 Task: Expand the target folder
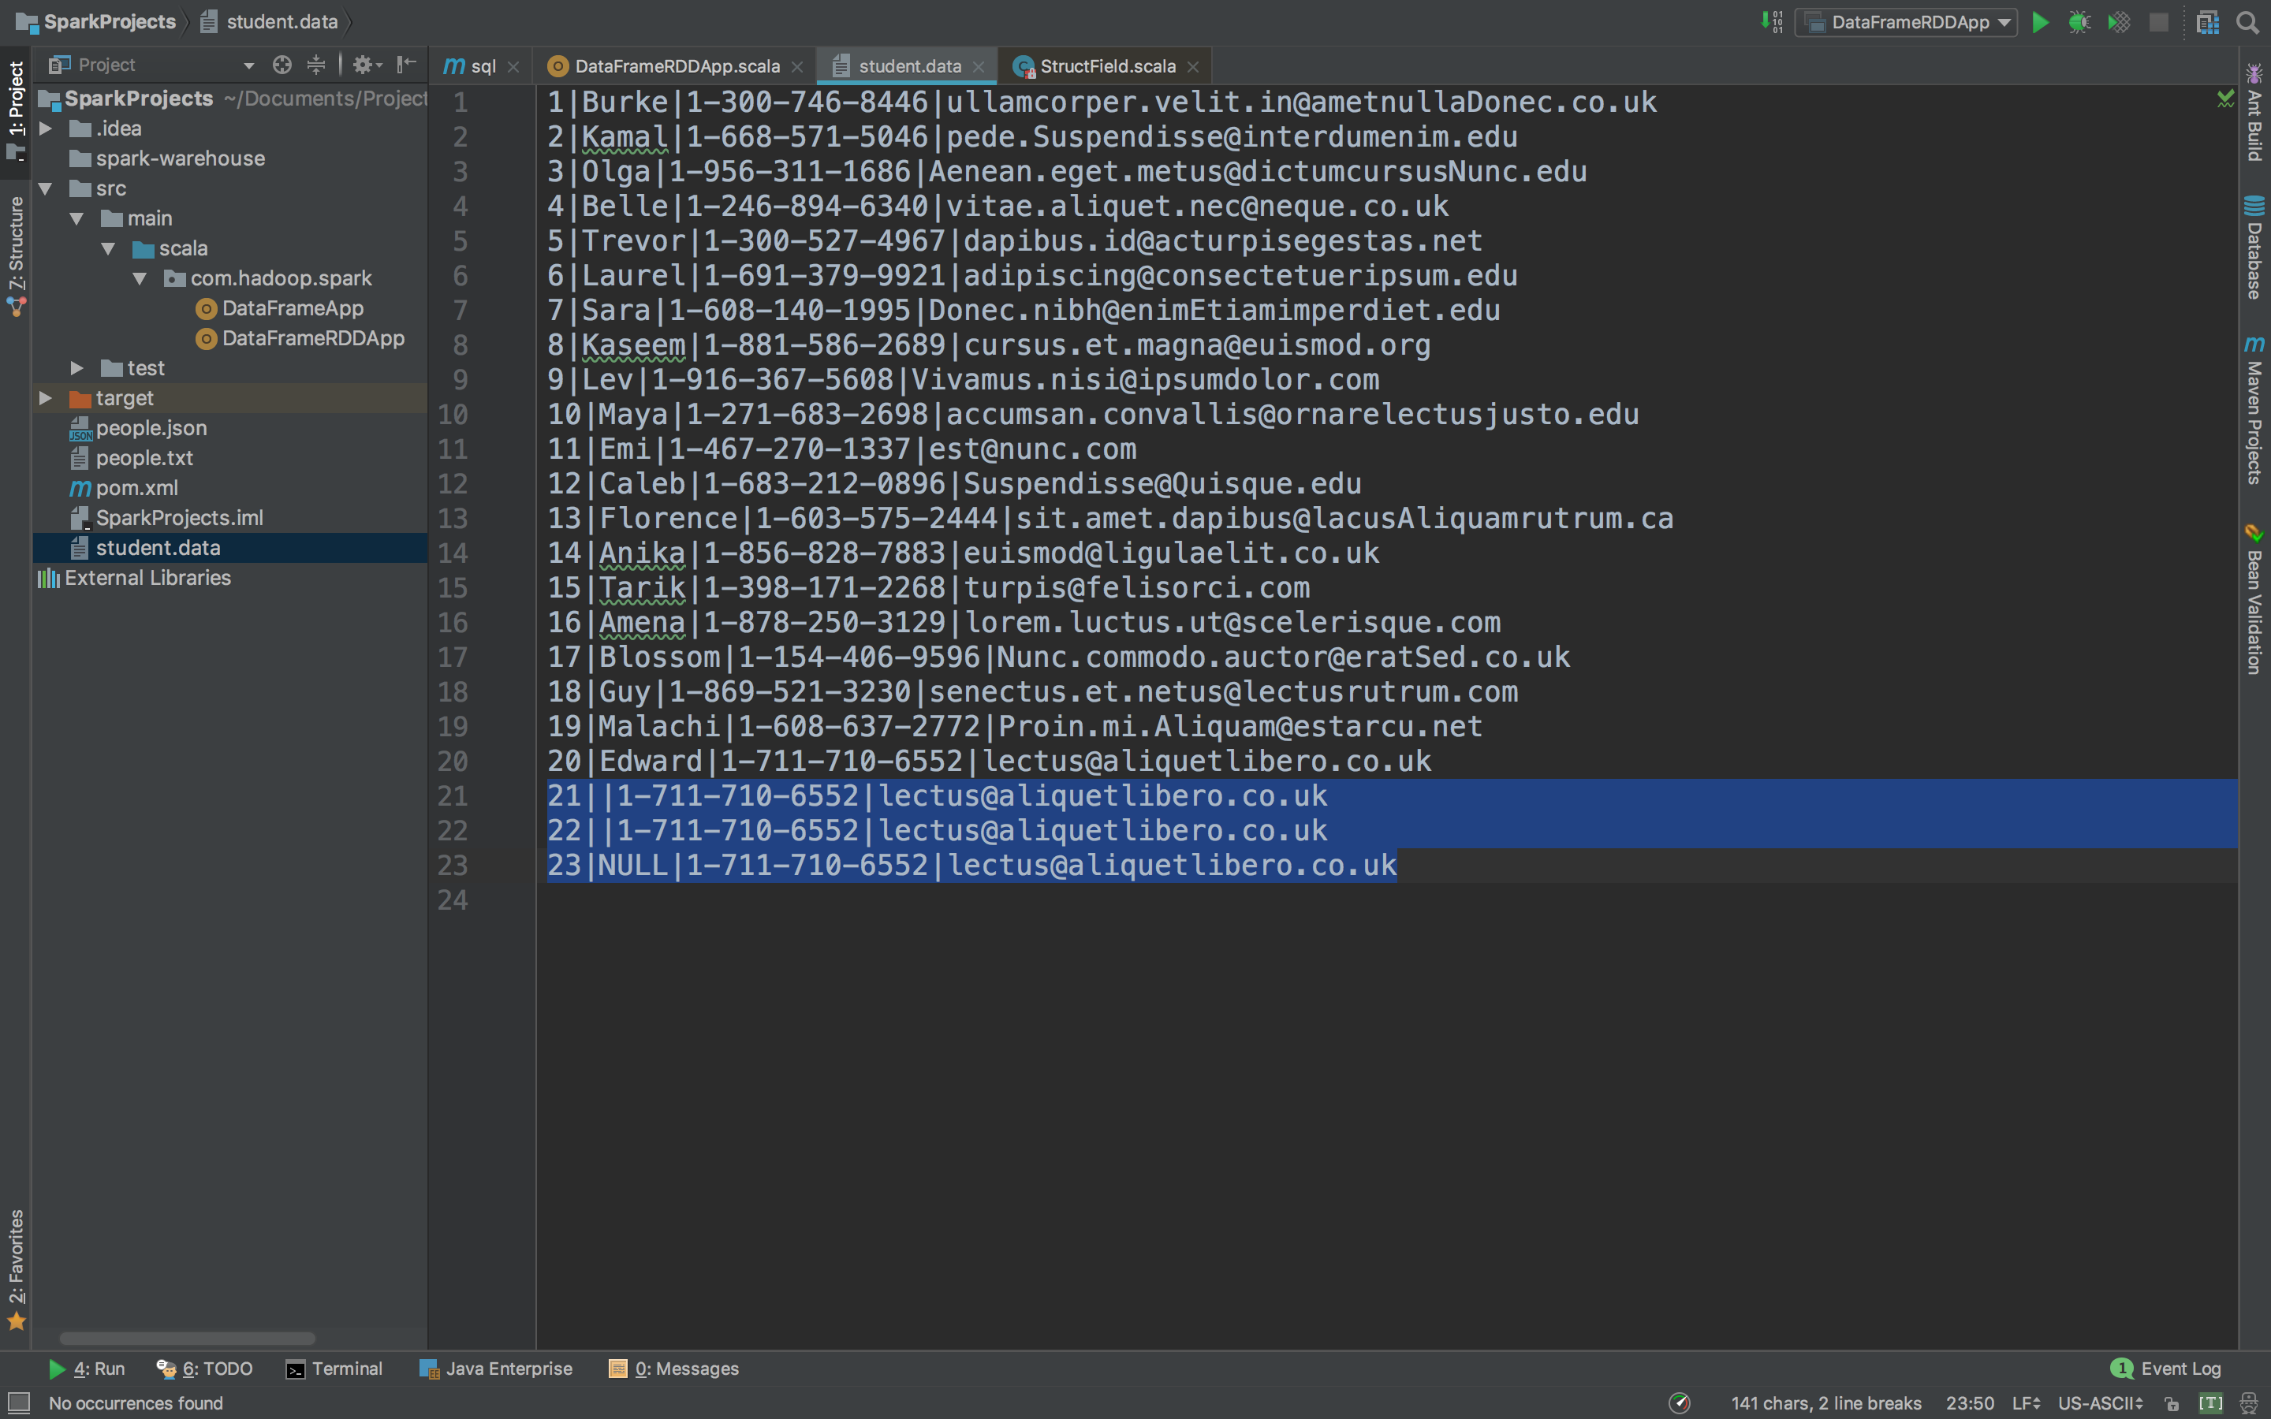click(x=45, y=398)
